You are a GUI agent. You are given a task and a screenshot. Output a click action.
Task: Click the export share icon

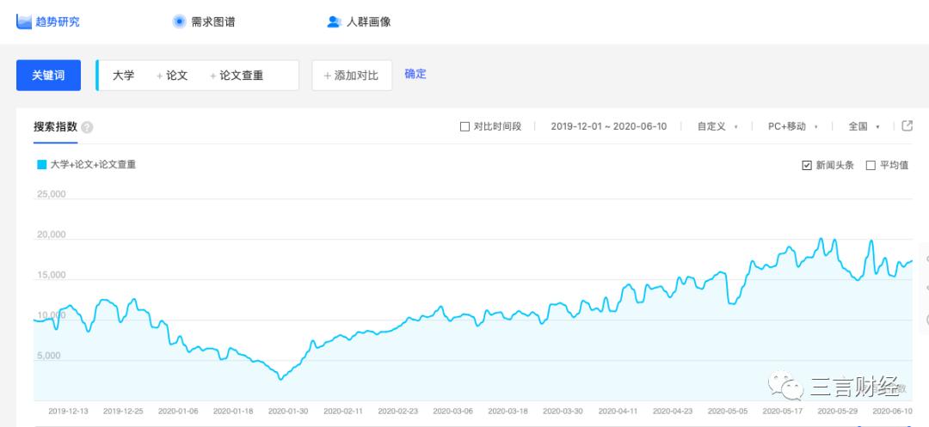point(907,125)
